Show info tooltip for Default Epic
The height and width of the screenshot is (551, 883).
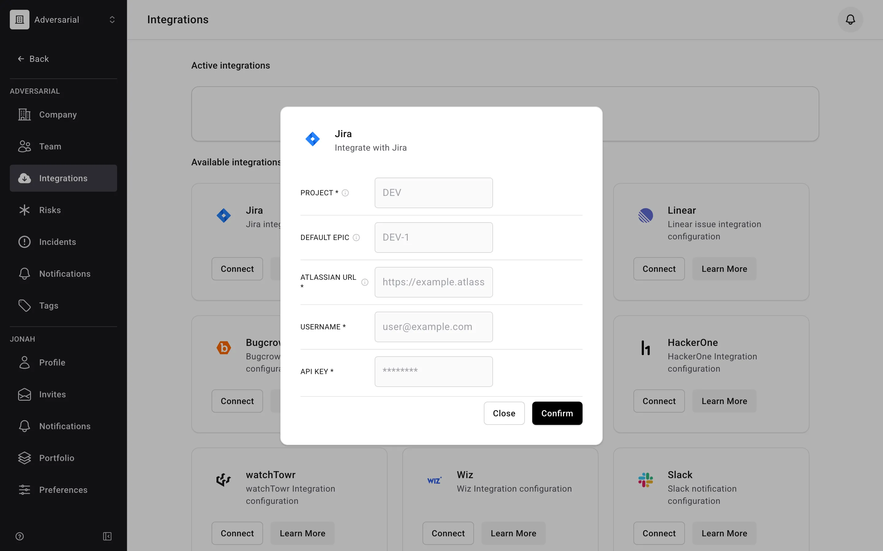357,238
